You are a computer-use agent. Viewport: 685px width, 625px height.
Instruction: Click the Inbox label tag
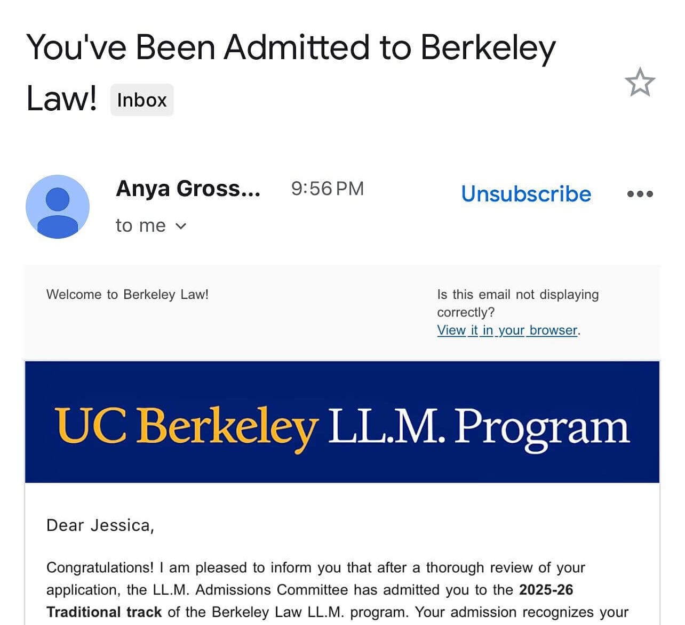[142, 100]
